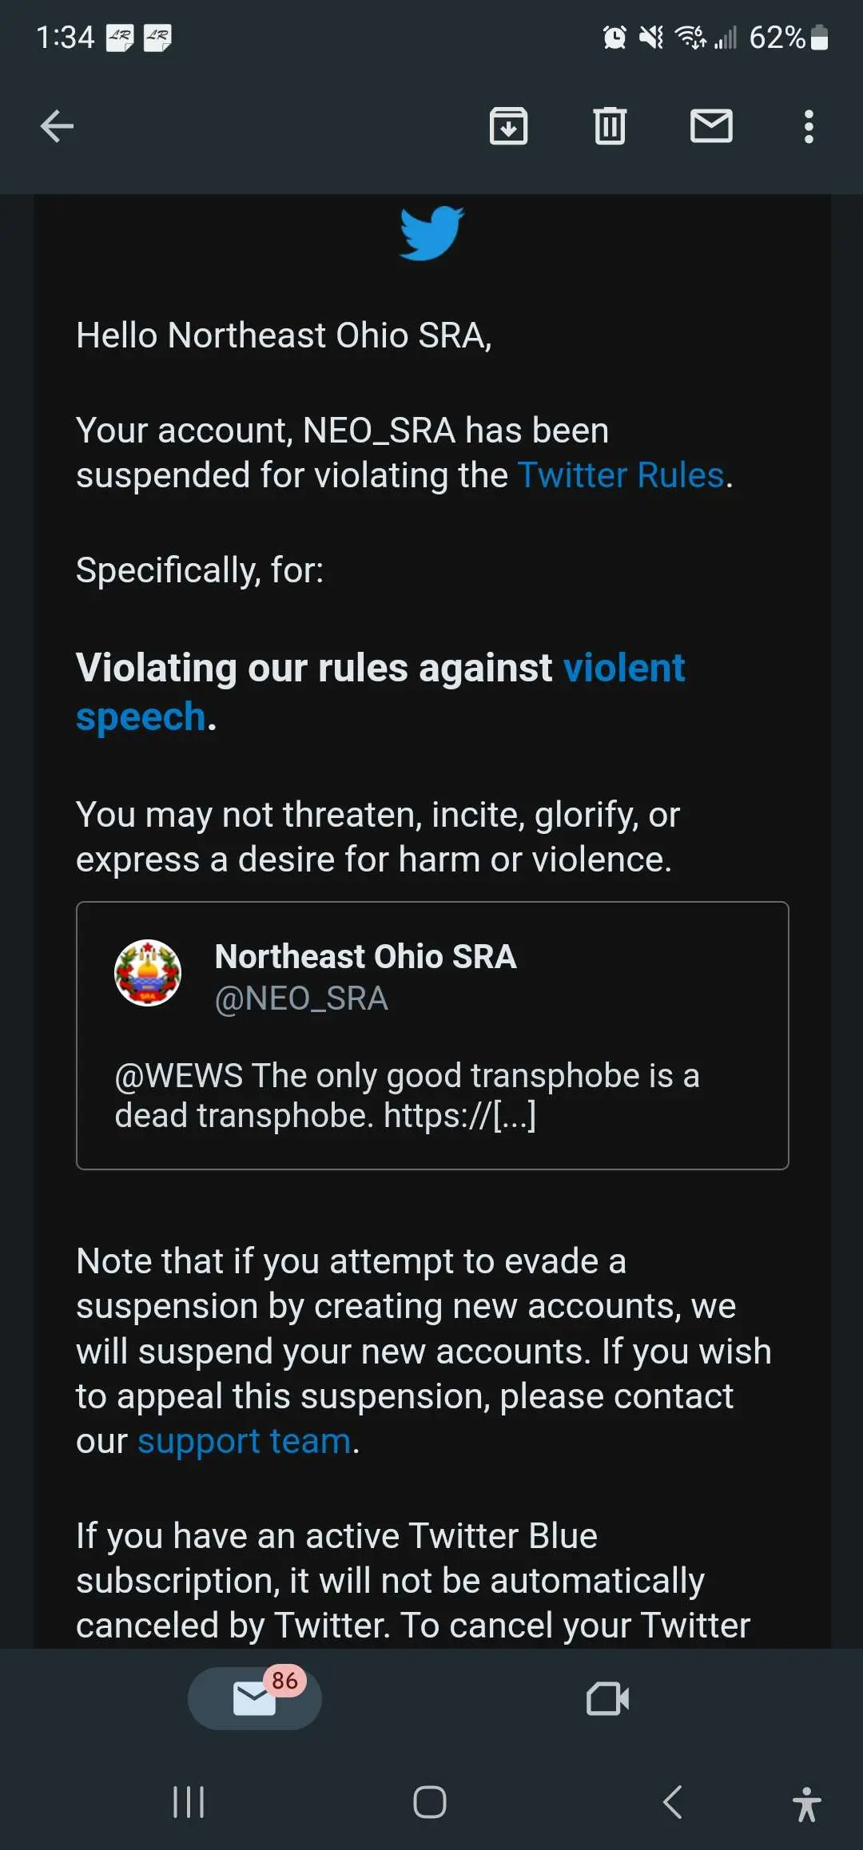Tap the back arrow to leave email

(57, 126)
